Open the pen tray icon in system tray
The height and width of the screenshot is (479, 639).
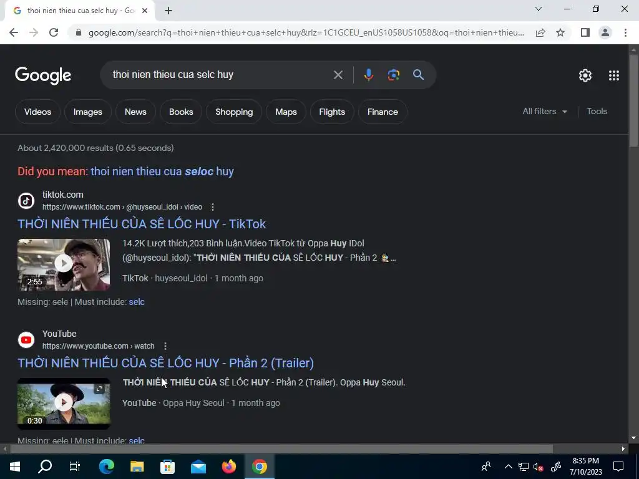tap(556, 467)
